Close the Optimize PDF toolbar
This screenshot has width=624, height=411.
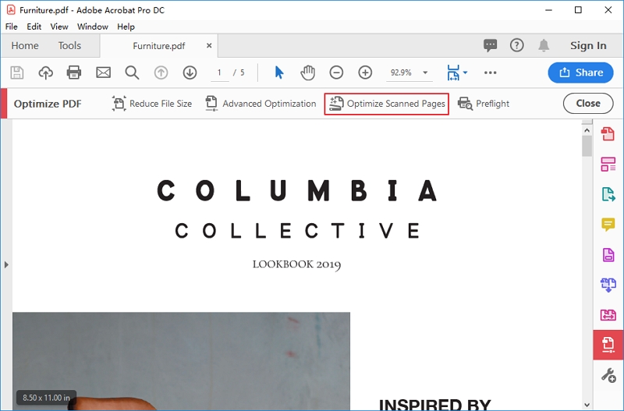tap(588, 104)
